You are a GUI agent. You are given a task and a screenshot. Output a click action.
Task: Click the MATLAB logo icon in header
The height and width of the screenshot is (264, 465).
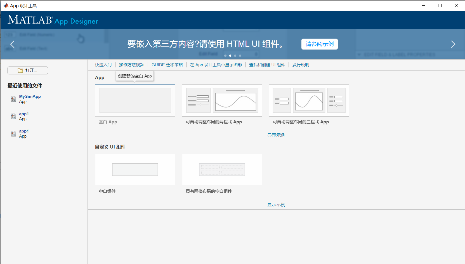30,20
